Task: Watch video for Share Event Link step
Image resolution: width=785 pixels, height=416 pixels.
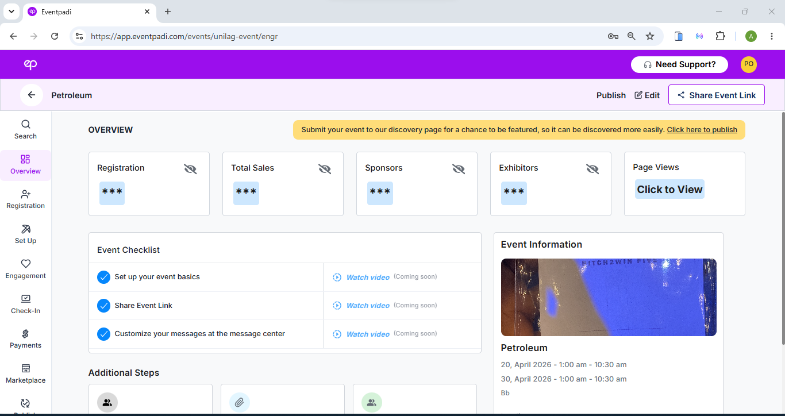Action: (x=361, y=306)
